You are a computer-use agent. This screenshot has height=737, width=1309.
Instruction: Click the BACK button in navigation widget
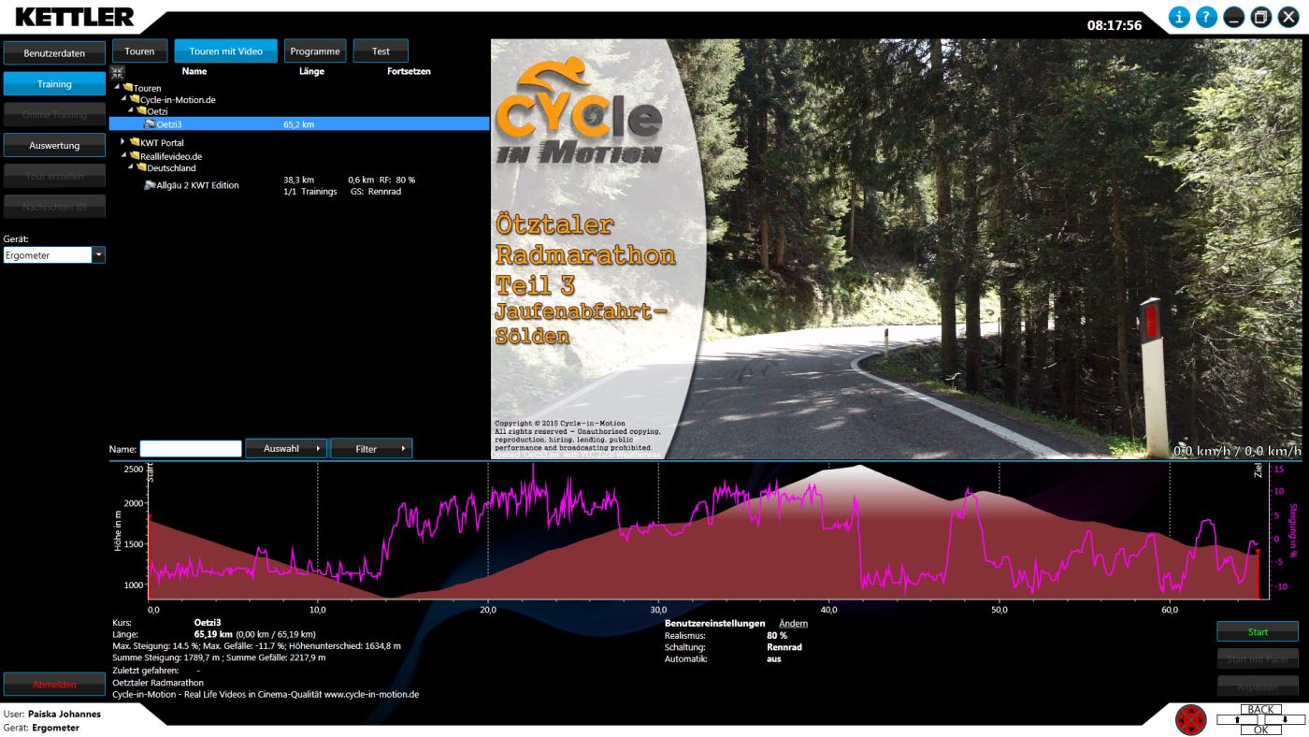pyautogui.click(x=1261, y=709)
